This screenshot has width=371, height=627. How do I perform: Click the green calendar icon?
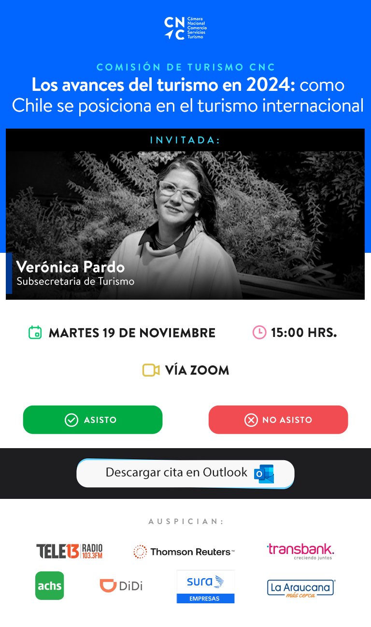(x=35, y=333)
